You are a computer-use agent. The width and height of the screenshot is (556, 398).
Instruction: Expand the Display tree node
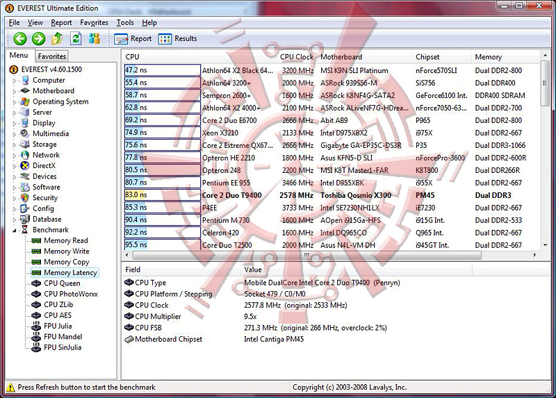15,124
